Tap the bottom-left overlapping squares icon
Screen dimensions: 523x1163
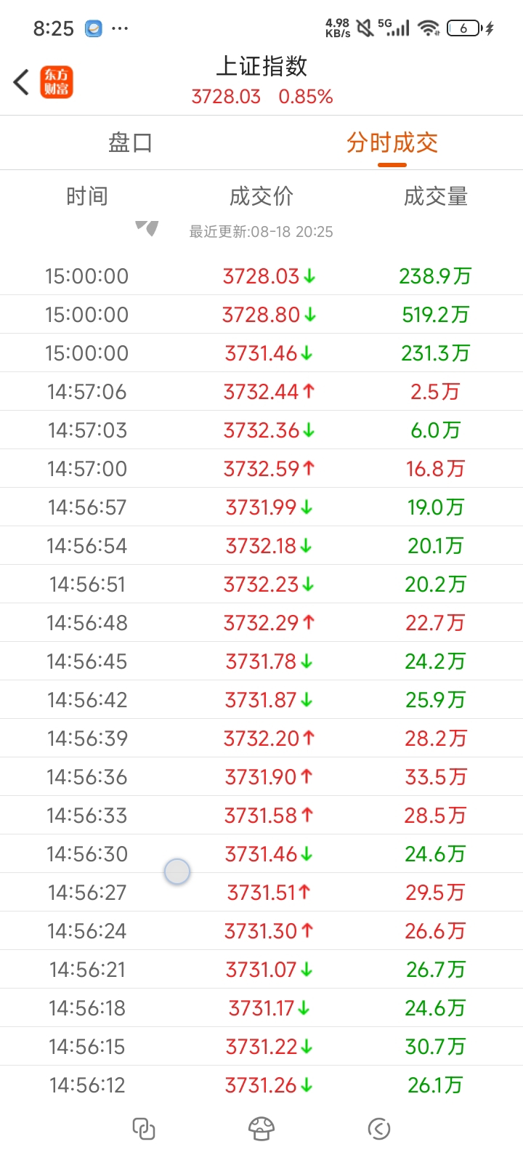[x=144, y=1129]
